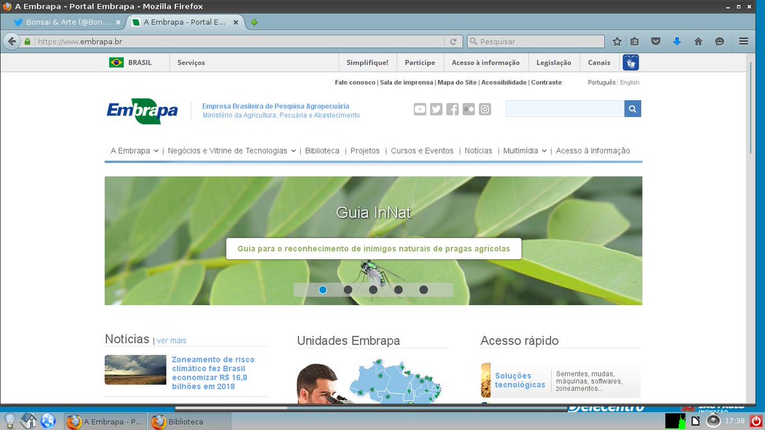Launch the globe browser icon in taskbar
This screenshot has height=430, width=765.
point(48,420)
